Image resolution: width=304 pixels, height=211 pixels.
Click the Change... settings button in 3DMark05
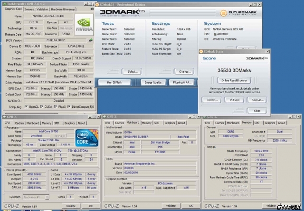click(185, 72)
